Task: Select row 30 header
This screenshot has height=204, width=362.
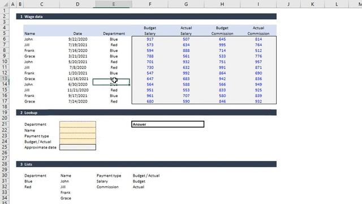Action: pyautogui.click(x=5, y=175)
